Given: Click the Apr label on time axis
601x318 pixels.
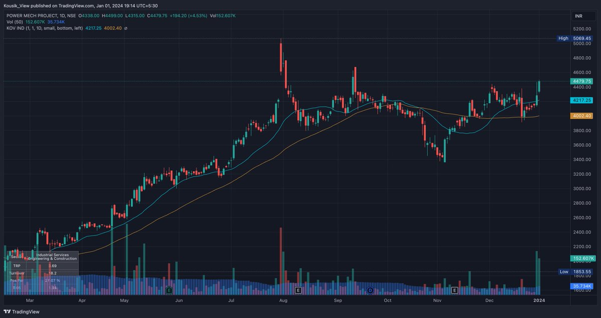Looking at the screenshot, I should click(x=83, y=300).
